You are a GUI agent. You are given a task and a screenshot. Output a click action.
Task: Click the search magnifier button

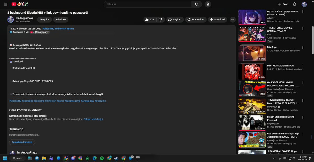coord(197,4)
